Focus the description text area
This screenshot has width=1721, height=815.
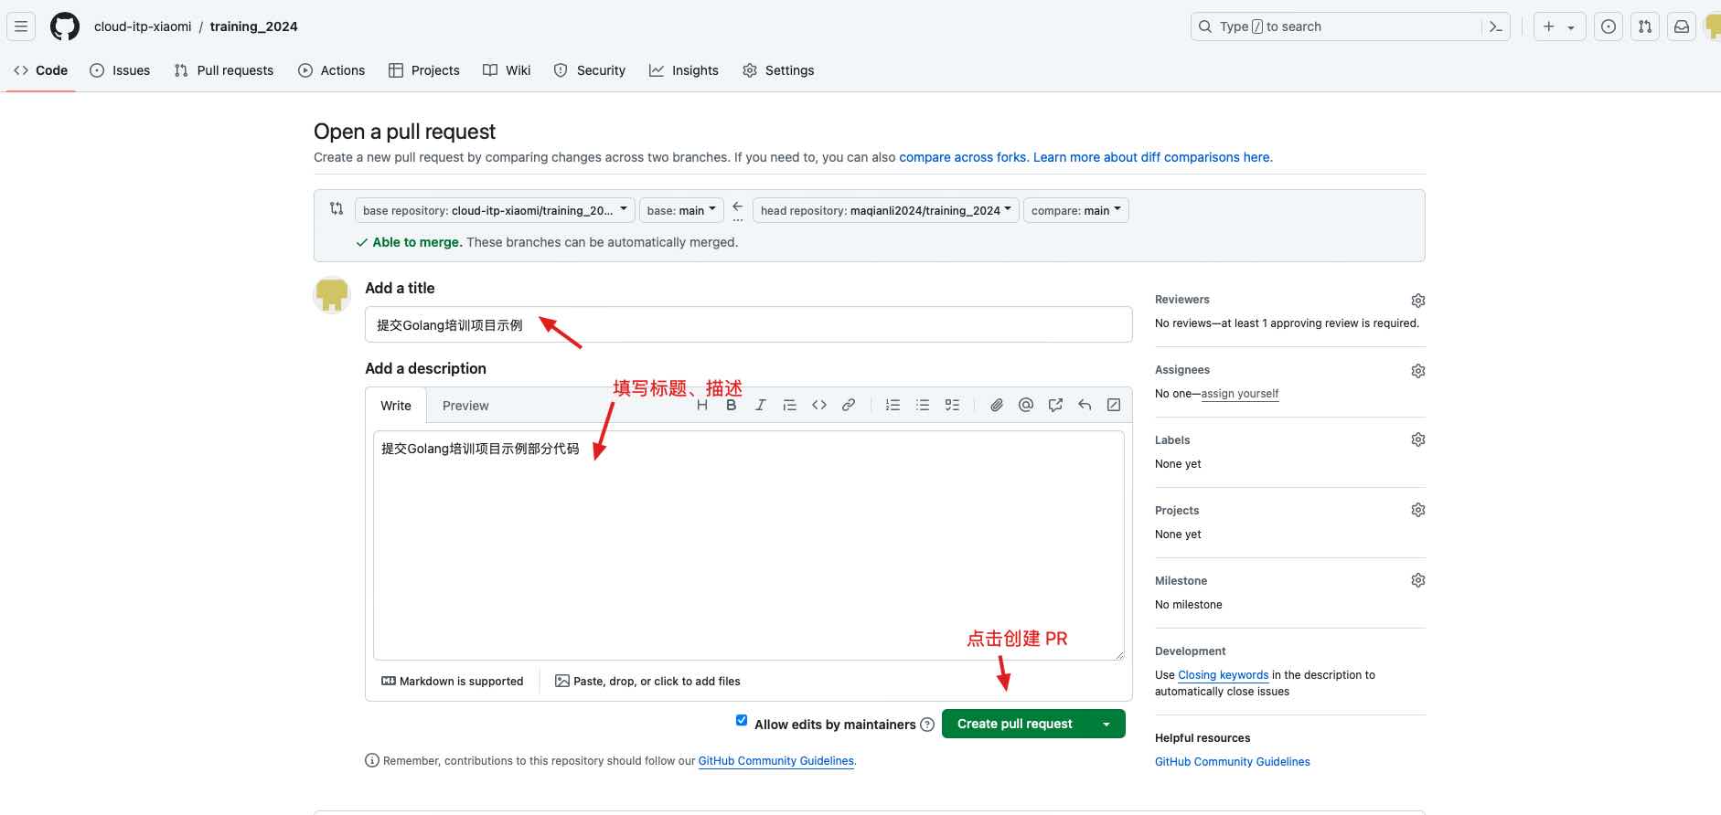point(749,545)
